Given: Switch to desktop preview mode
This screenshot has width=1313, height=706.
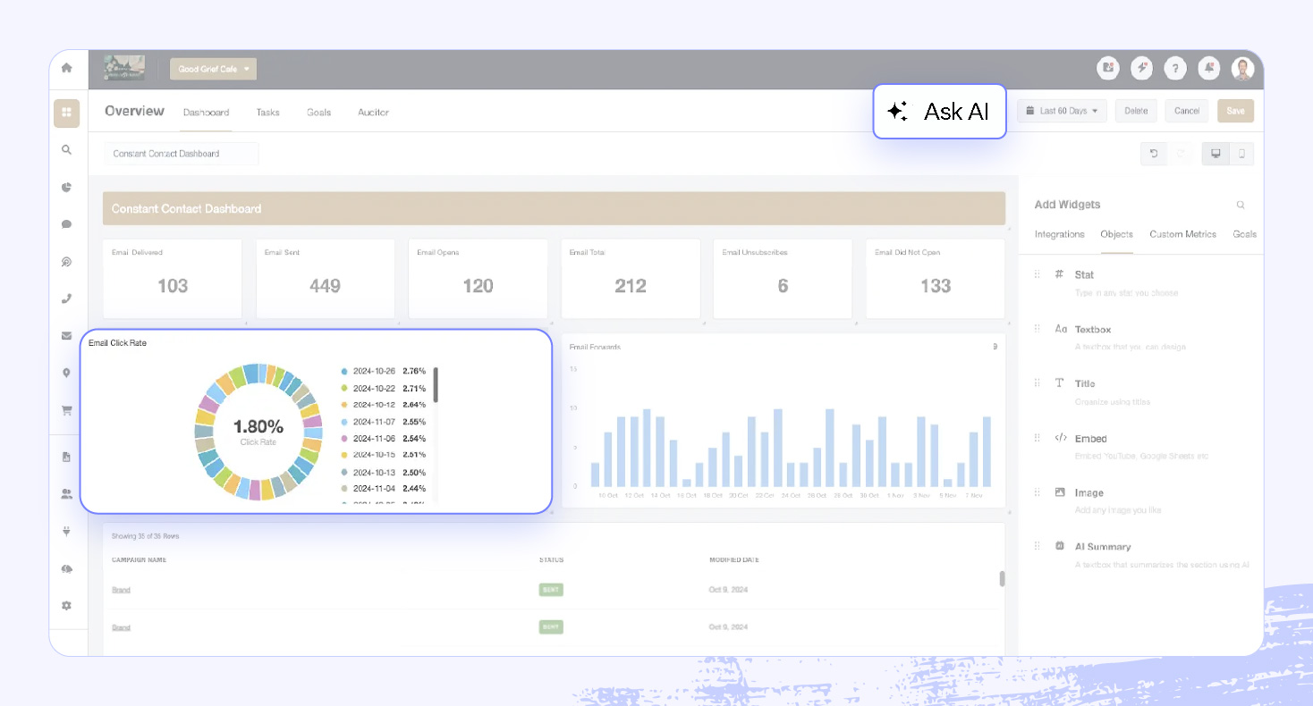Looking at the screenshot, I should coord(1216,154).
